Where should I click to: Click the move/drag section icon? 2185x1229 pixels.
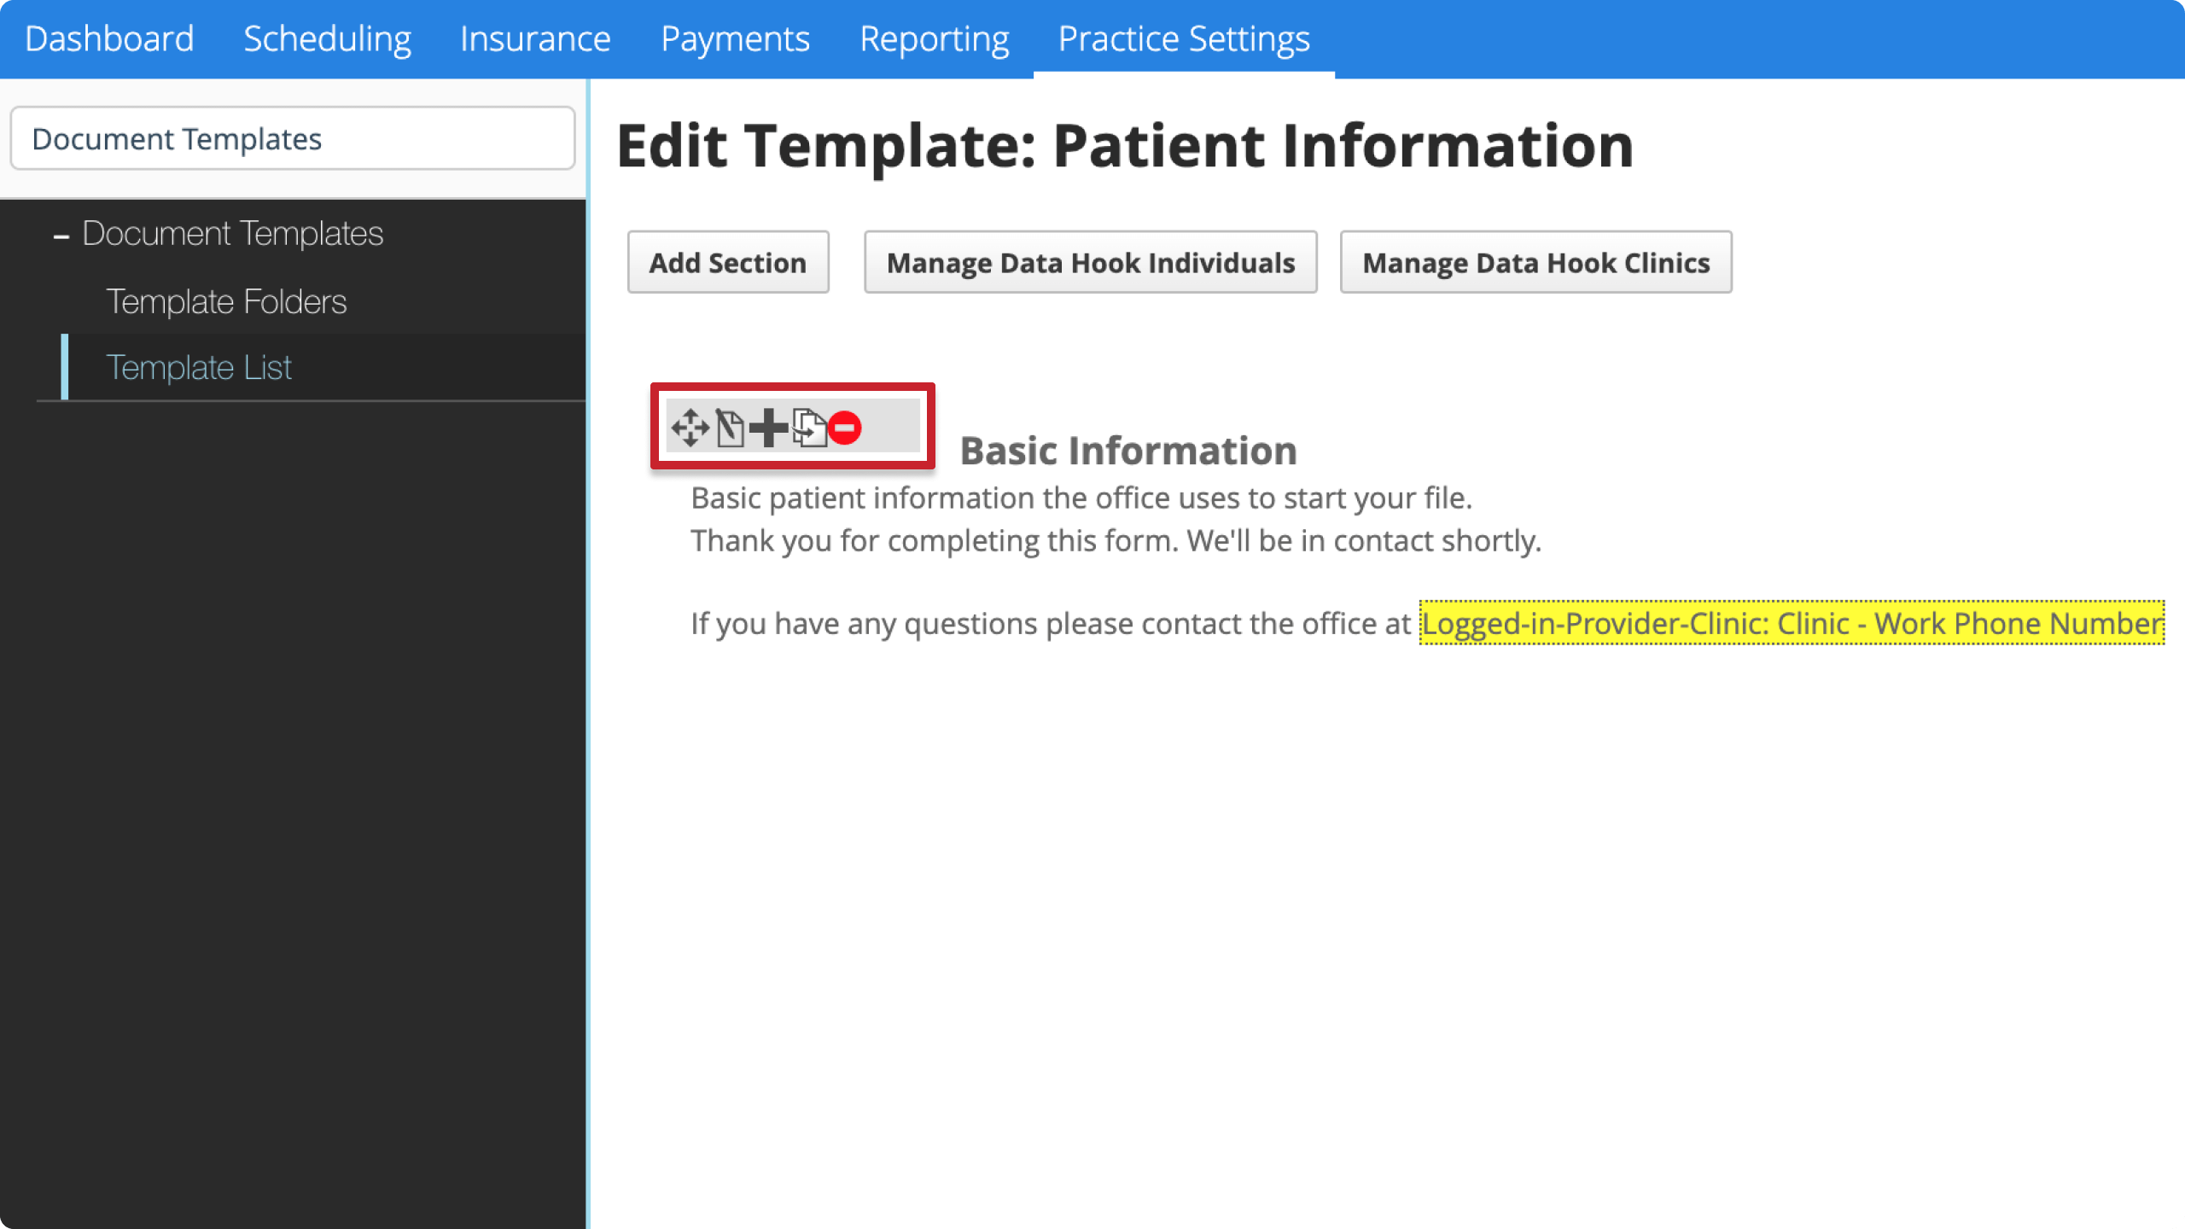(690, 428)
